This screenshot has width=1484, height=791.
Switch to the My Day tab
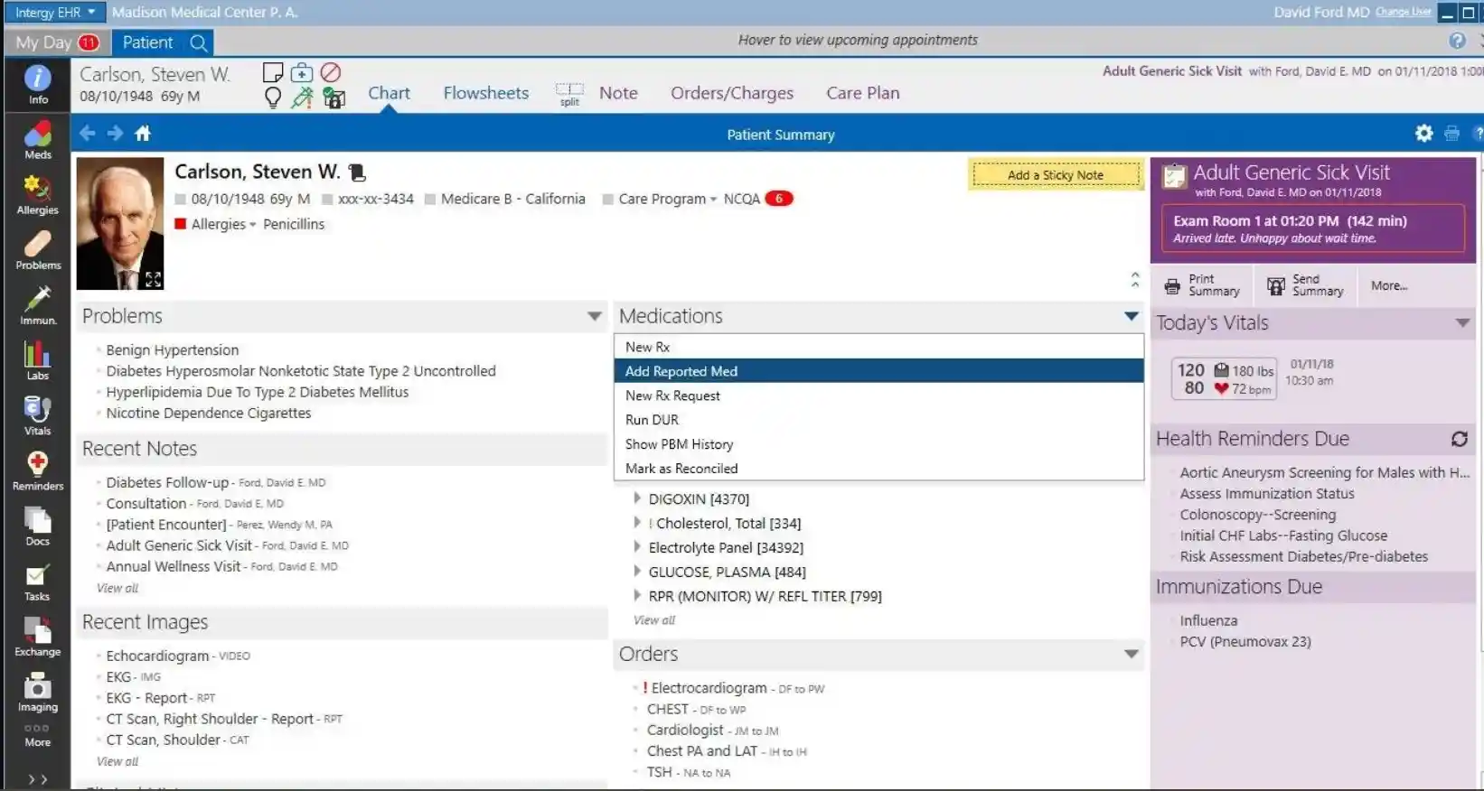pos(57,42)
